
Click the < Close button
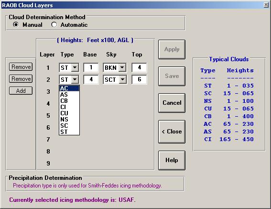point(172,132)
